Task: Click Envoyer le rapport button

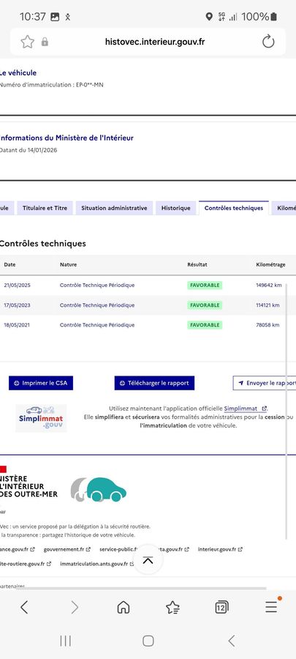Action: point(265,383)
